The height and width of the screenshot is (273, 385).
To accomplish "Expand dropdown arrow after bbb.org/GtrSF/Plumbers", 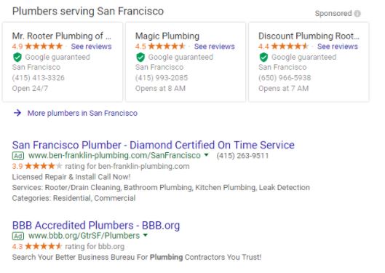I will click(x=146, y=235).
